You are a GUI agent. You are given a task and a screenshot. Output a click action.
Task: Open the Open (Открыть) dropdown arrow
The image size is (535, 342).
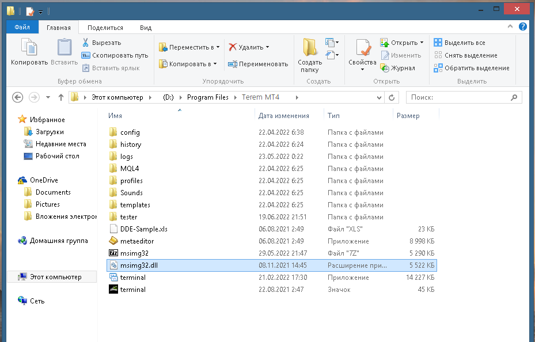tap(422, 42)
